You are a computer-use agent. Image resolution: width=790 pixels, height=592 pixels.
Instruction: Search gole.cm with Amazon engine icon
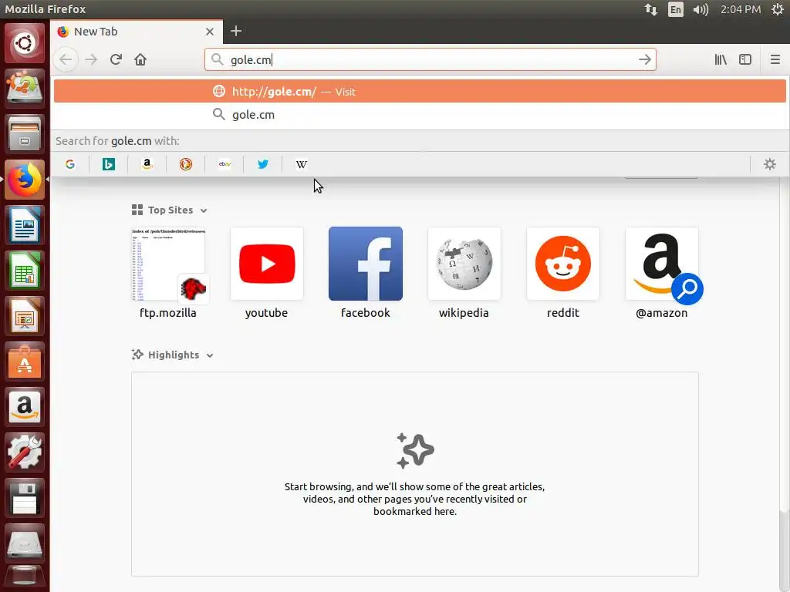147,164
